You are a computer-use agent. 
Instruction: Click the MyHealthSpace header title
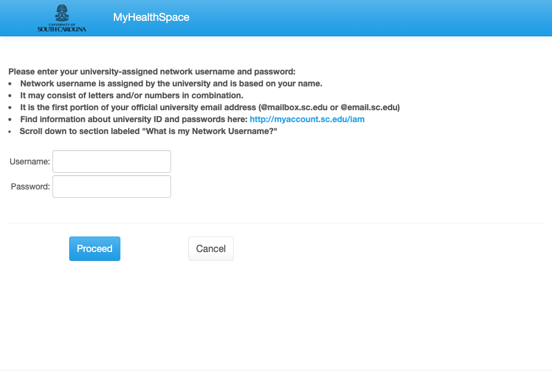[151, 17]
